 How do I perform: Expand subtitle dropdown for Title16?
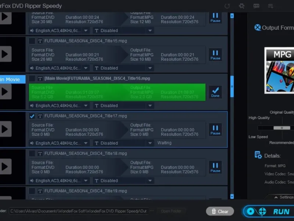[x=150, y=106]
